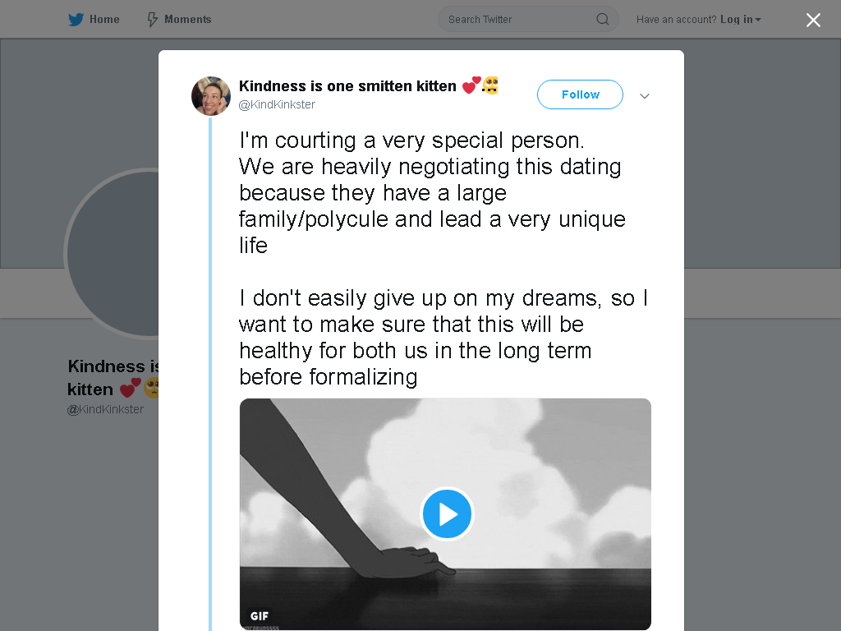Click the tweet's GIF image thumbnail
This screenshot has width=841, height=631.
point(445,514)
